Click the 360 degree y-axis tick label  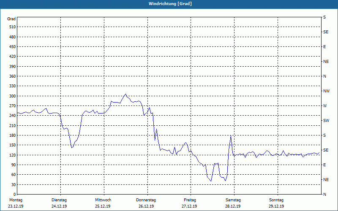[12, 76]
